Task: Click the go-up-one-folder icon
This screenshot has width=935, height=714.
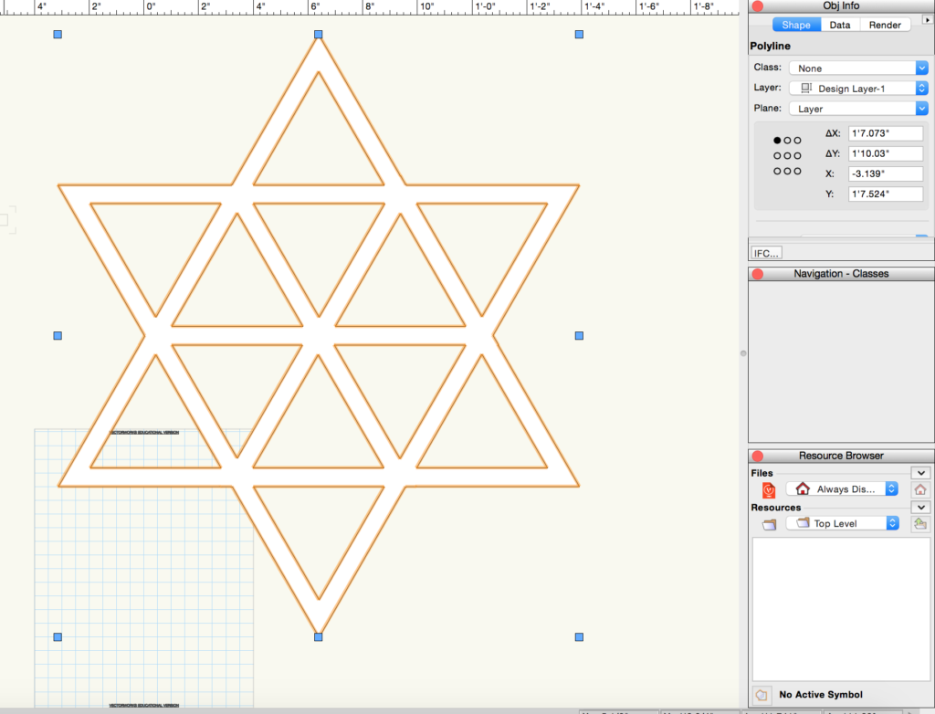Action: coord(920,524)
